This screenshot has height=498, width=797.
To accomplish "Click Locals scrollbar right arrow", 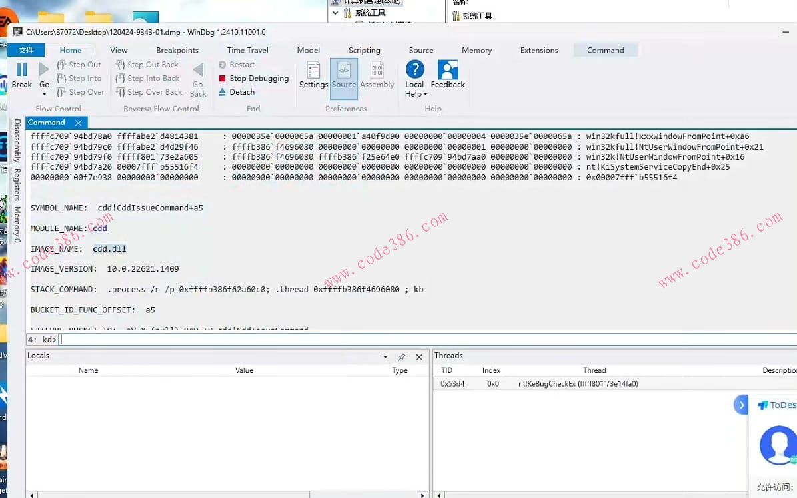I will point(422,495).
